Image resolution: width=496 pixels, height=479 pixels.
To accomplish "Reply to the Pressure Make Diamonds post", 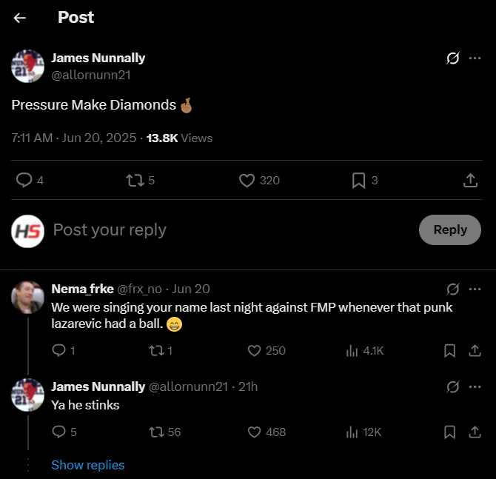I will click(x=25, y=180).
